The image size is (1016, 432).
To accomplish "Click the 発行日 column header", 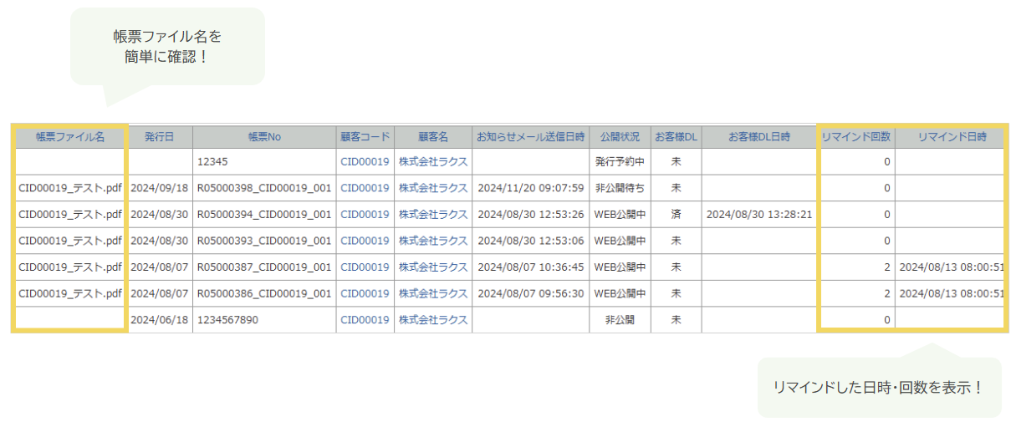I will pyautogui.click(x=160, y=137).
